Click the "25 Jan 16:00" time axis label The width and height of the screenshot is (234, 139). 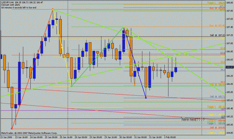pyautogui.click(x=66, y=137)
